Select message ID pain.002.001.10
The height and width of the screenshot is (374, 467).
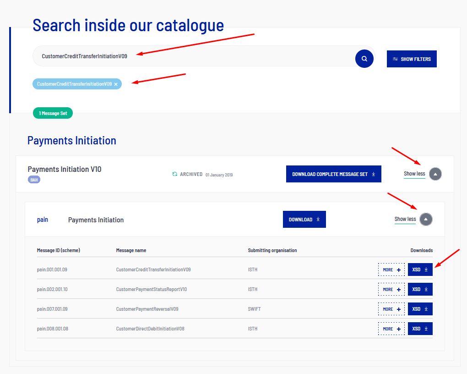click(52, 289)
